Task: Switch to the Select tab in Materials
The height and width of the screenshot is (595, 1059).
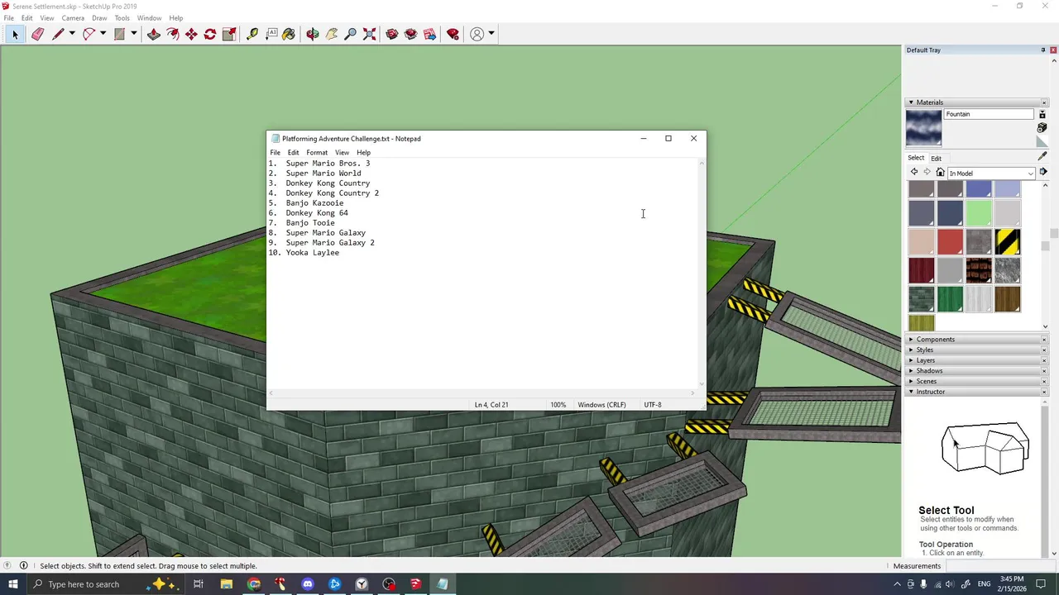Action: [916, 158]
